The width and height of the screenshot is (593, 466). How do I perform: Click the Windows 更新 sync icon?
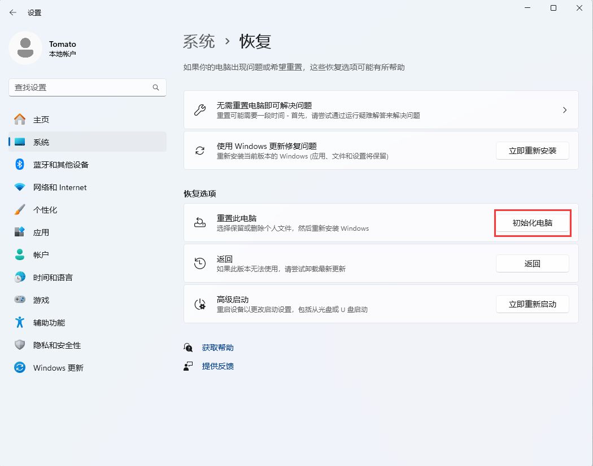point(20,368)
